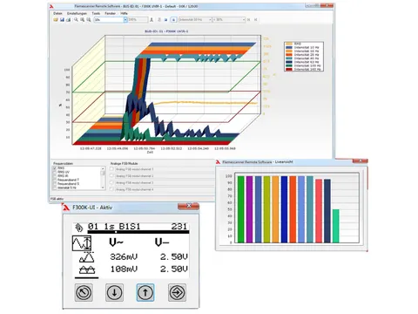418x314 pixels.
Task: Click the FSB aktiv status bar text
Action: tap(57, 199)
